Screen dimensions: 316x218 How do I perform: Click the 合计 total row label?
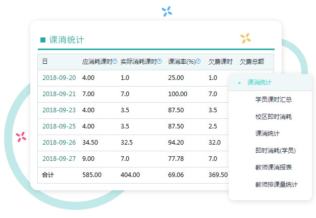(48, 175)
